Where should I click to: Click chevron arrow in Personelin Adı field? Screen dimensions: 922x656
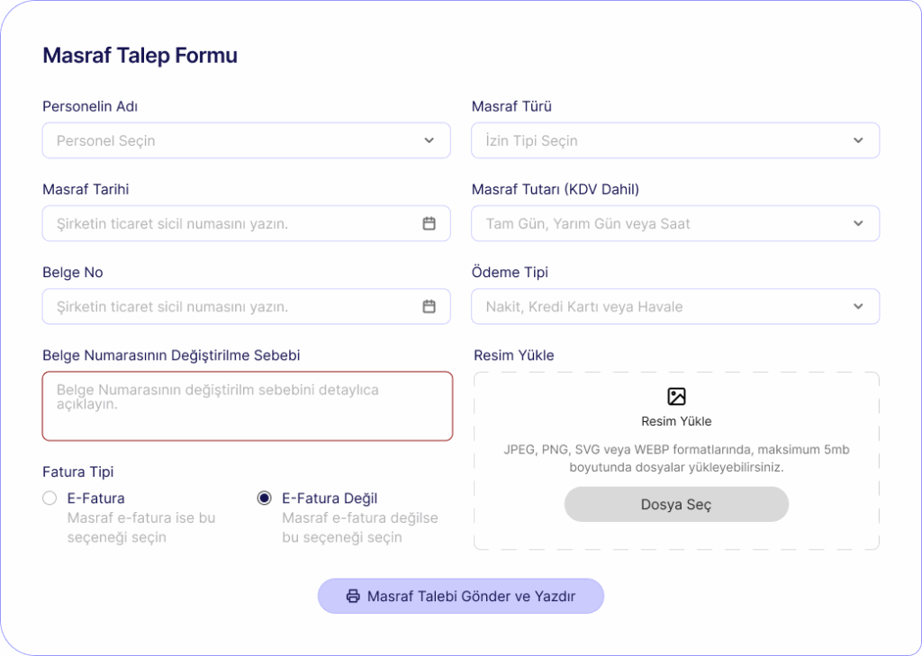pyautogui.click(x=429, y=141)
